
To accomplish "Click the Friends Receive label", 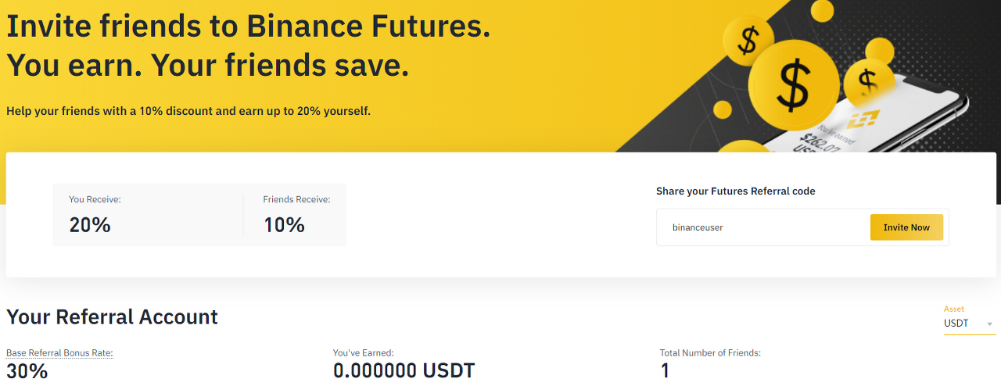I will point(296,200).
